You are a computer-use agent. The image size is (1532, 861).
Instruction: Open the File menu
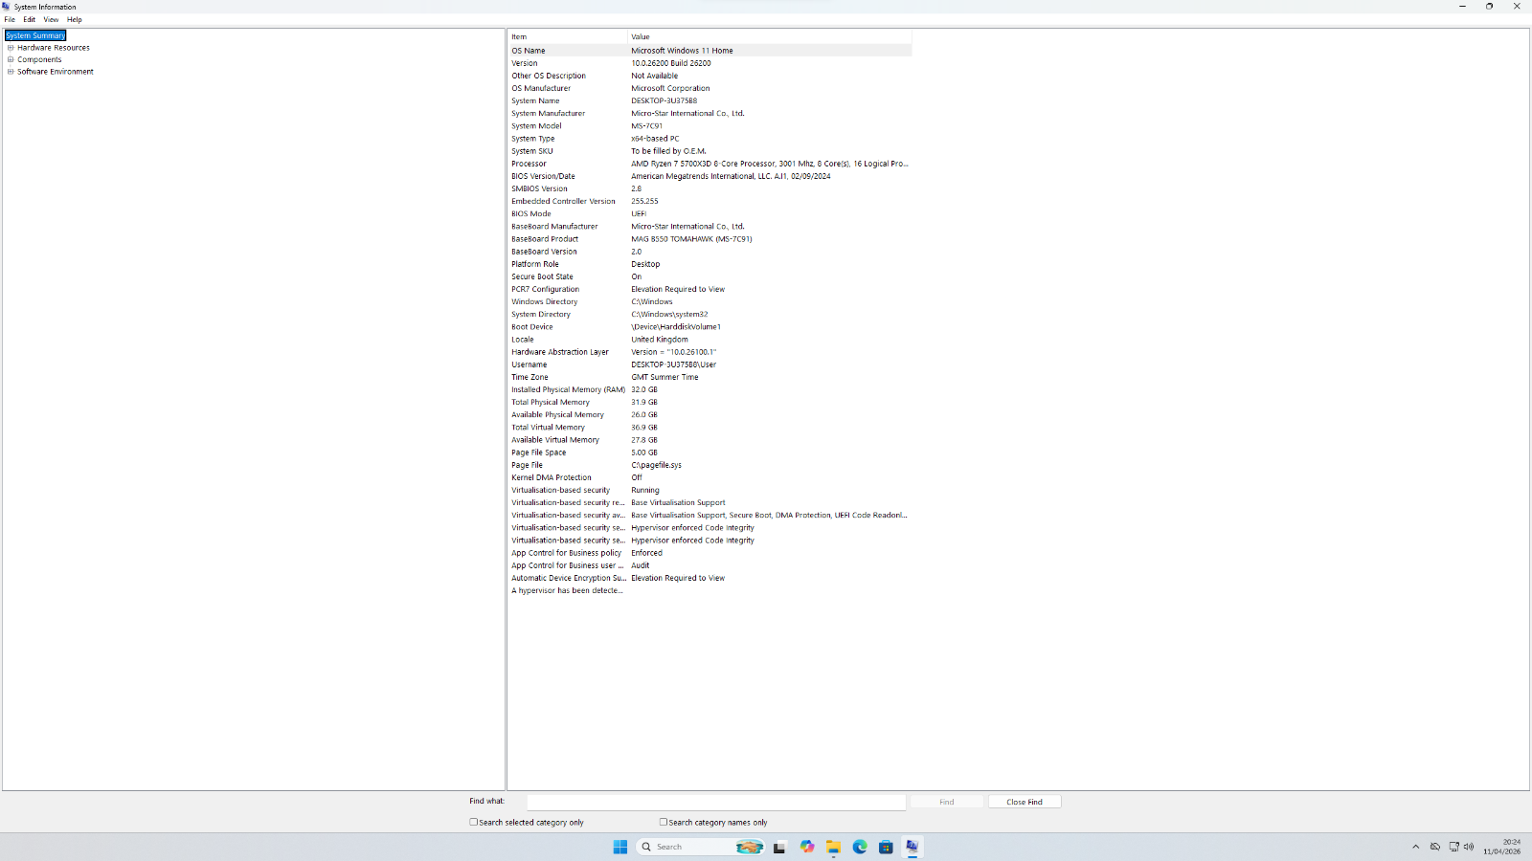pyautogui.click(x=10, y=19)
